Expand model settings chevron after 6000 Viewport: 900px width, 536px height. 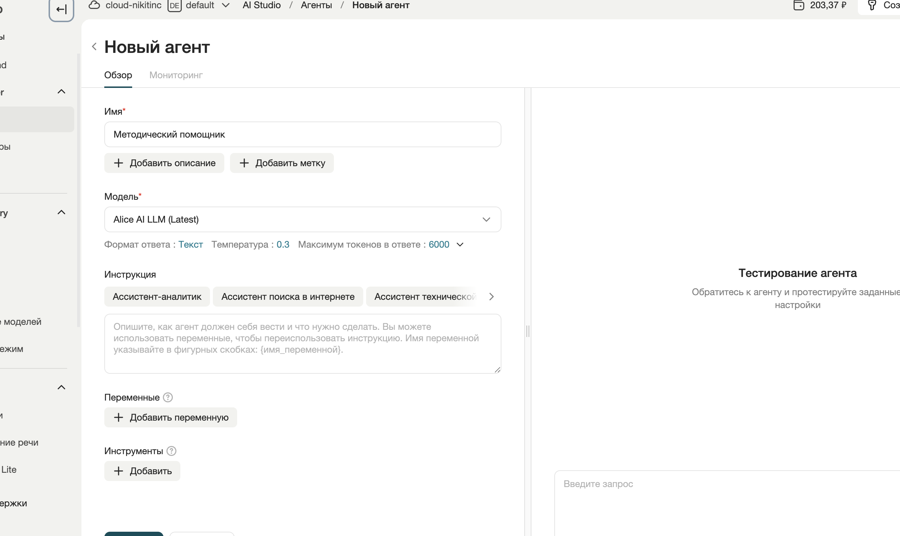pos(460,244)
